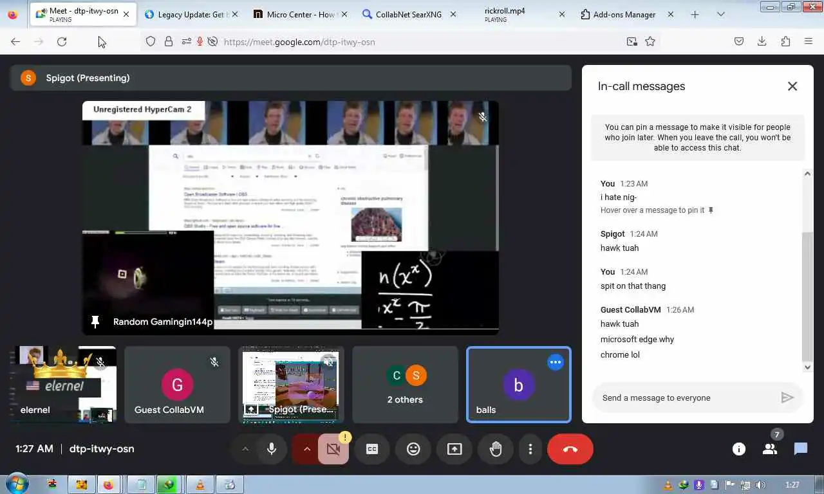The width and height of the screenshot is (824, 494).
Task: Select the Guest CollabVM tile
Action: (177, 385)
